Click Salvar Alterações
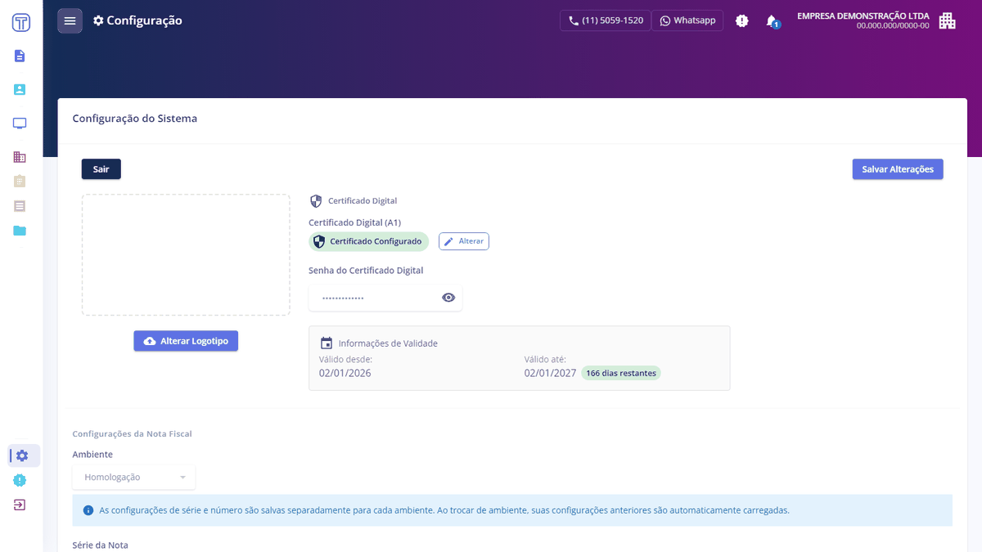The height and width of the screenshot is (552, 982). (898, 169)
